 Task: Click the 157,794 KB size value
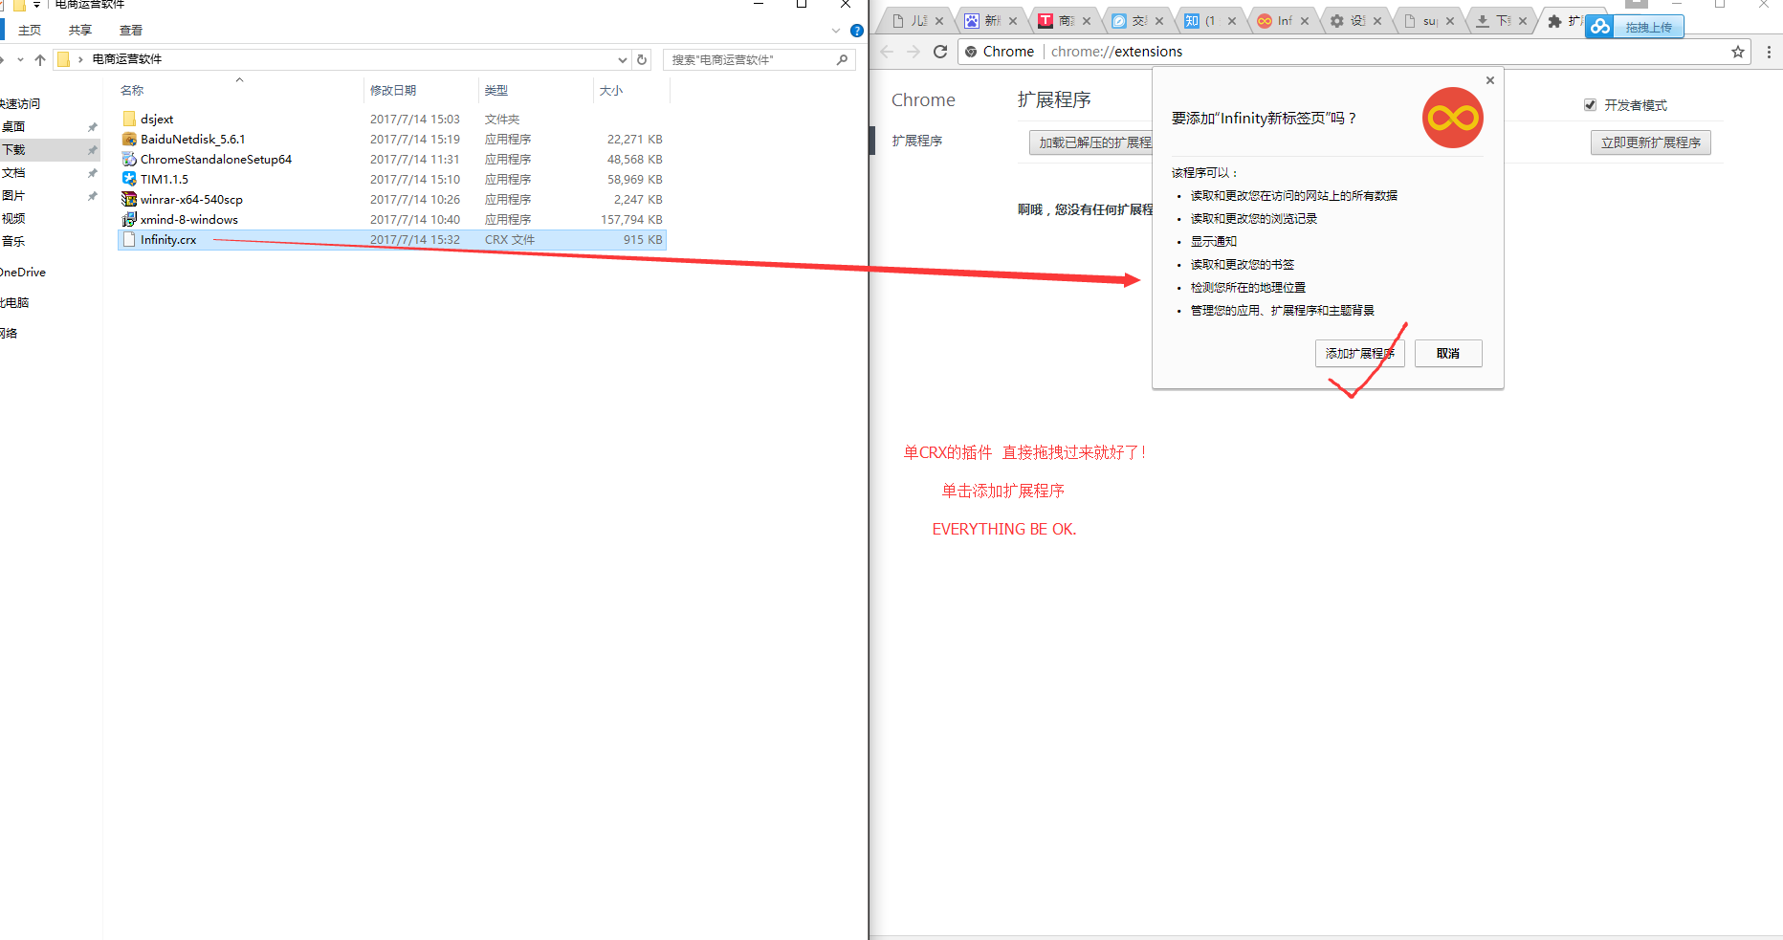coord(631,219)
